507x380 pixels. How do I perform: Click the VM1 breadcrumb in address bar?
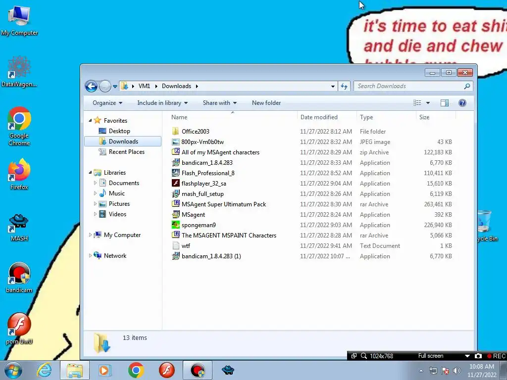point(144,86)
